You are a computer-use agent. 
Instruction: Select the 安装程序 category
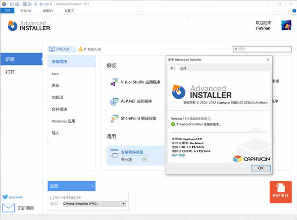(72, 61)
